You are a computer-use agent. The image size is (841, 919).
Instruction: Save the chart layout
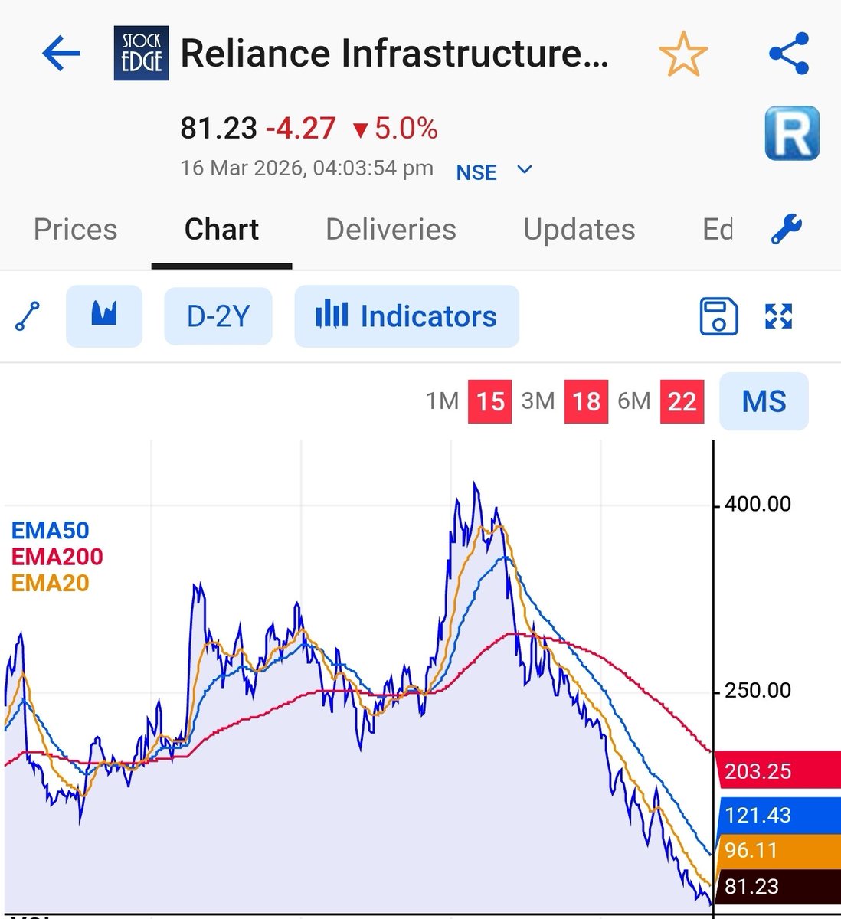point(719,316)
